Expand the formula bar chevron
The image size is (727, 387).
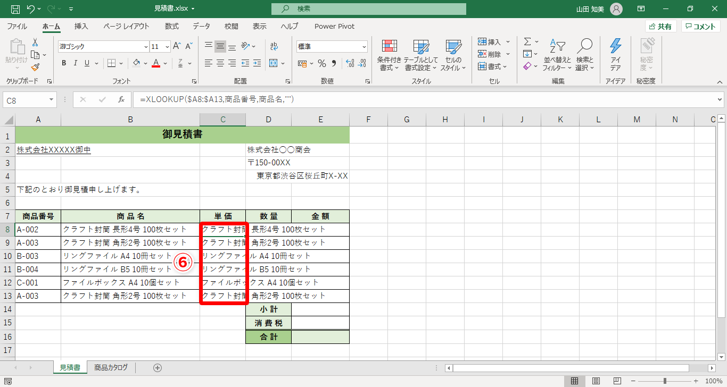(720, 99)
